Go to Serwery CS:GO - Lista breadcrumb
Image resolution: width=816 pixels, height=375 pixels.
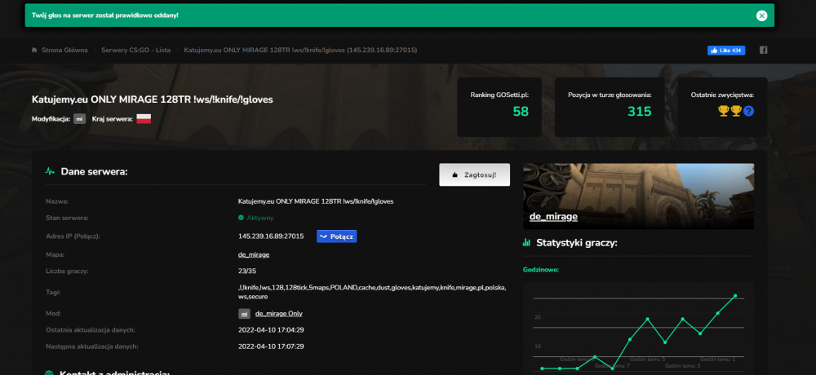pos(135,51)
